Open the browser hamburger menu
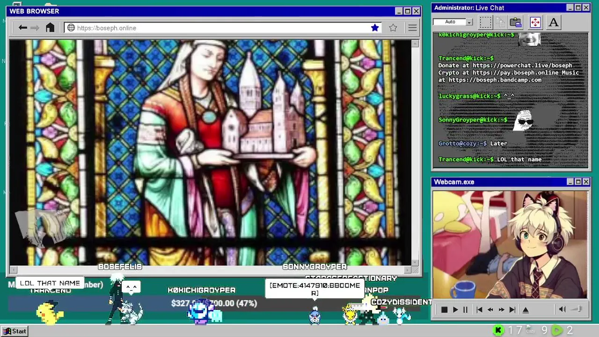The image size is (599, 337). click(412, 28)
